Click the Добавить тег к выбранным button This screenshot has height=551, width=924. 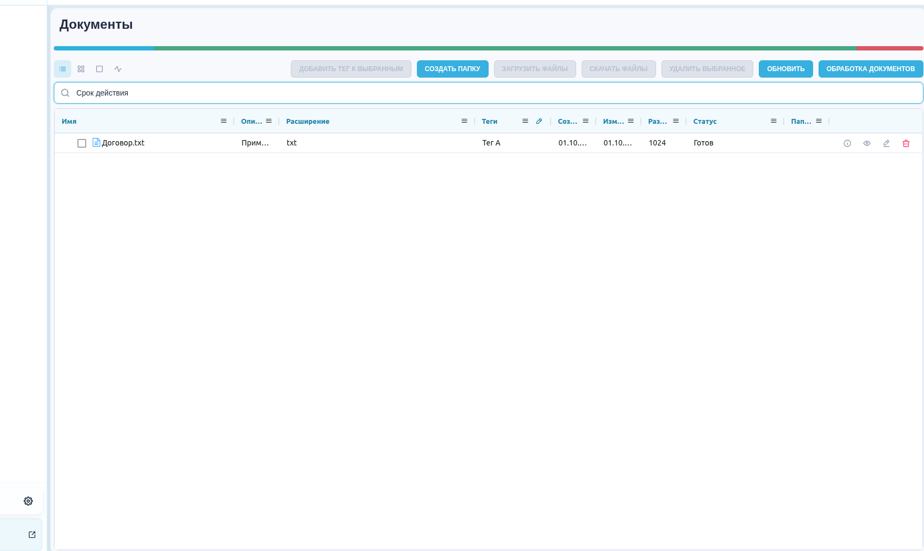coord(351,69)
